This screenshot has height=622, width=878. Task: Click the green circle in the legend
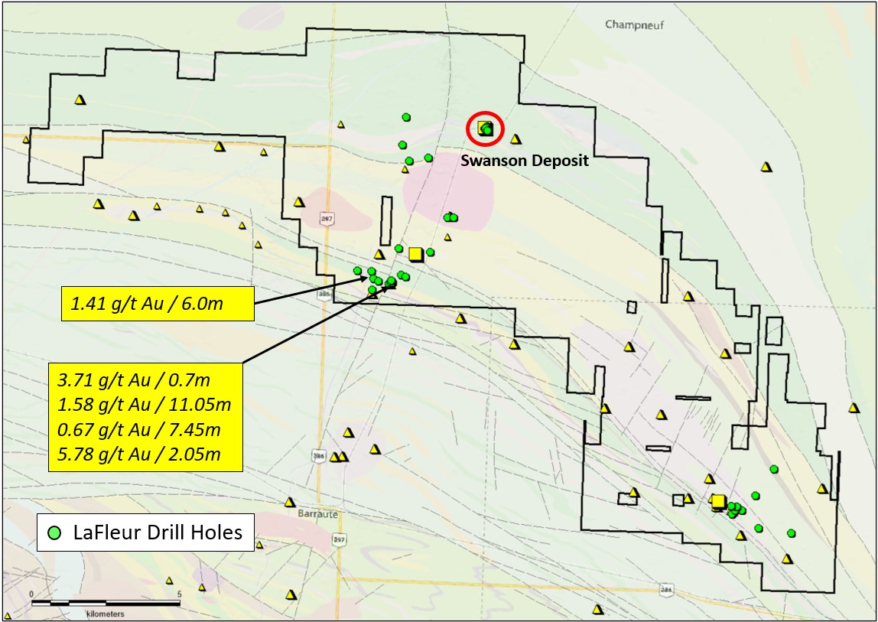click(54, 532)
